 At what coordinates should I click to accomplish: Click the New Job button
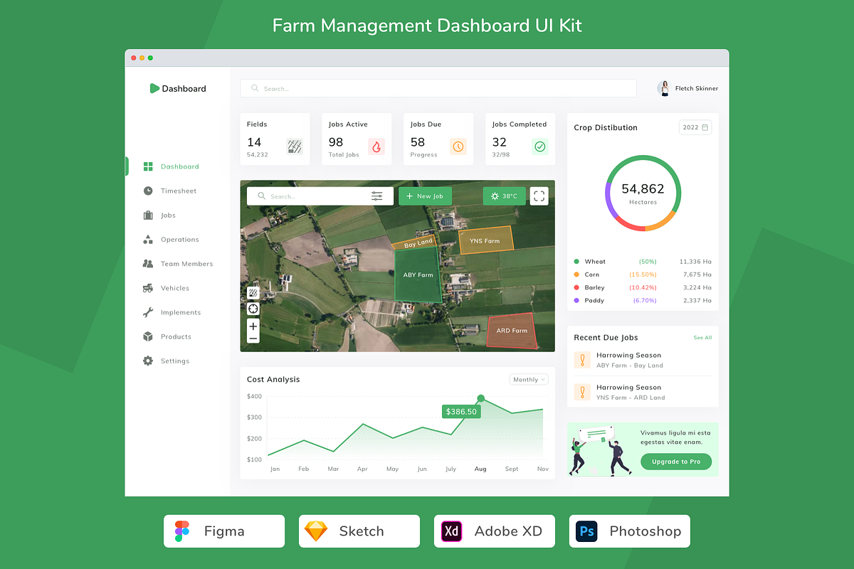click(x=425, y=196)
